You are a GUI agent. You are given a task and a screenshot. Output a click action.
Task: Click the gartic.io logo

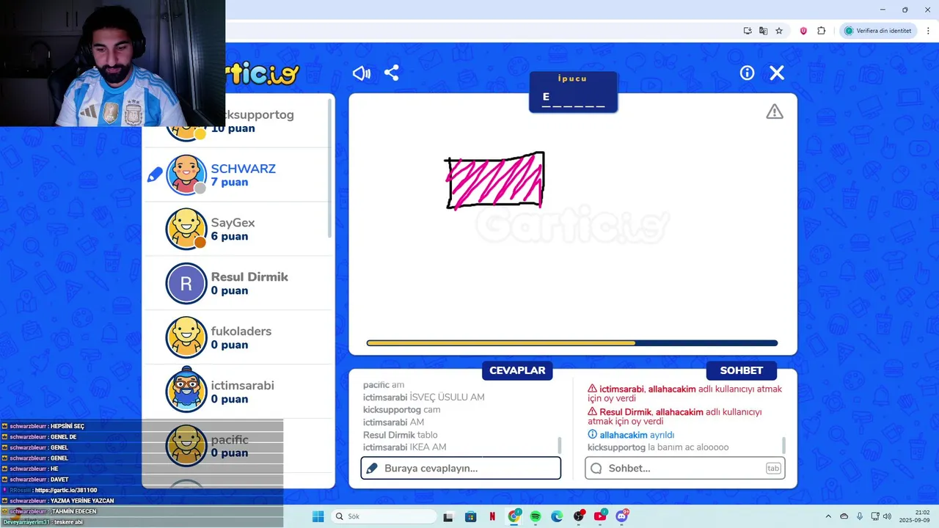click(263, 73)
